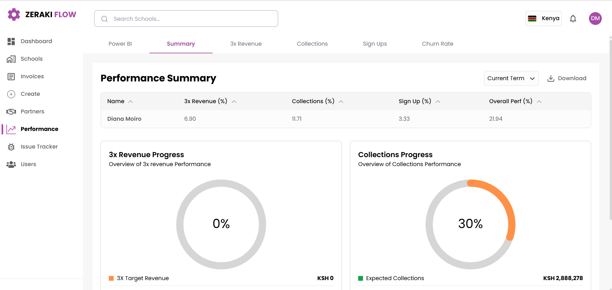
Task: Click the Performance chart icon
Action: 11,129
